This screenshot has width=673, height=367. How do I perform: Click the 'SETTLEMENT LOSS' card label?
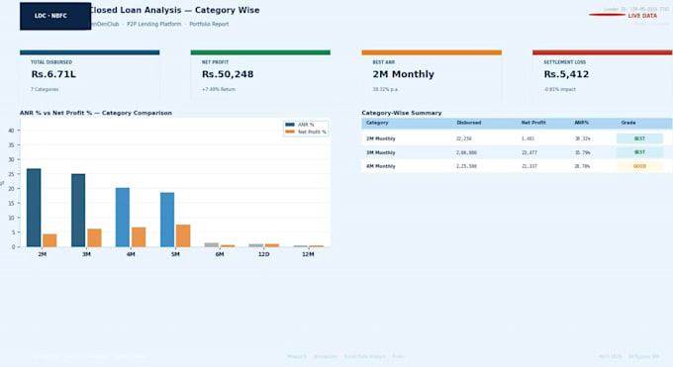pyautogui.click(x=564, y=62)
